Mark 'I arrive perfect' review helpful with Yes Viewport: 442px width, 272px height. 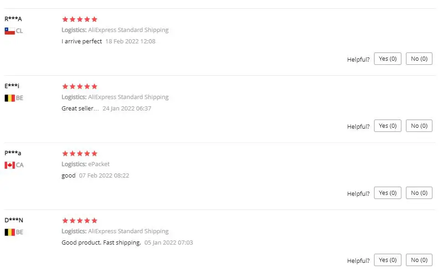point(388,59)
